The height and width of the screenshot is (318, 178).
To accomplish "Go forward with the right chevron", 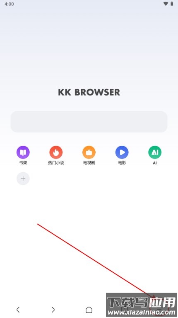I will [53, 309].
